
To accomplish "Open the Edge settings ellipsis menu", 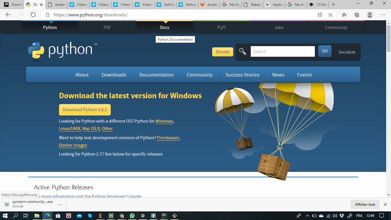I will pos(383,15).
